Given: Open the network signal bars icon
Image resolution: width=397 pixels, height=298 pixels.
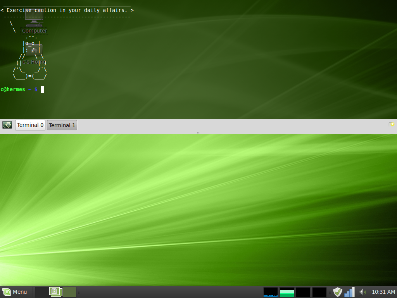Looking at the screenshot, I should (349, 292).
